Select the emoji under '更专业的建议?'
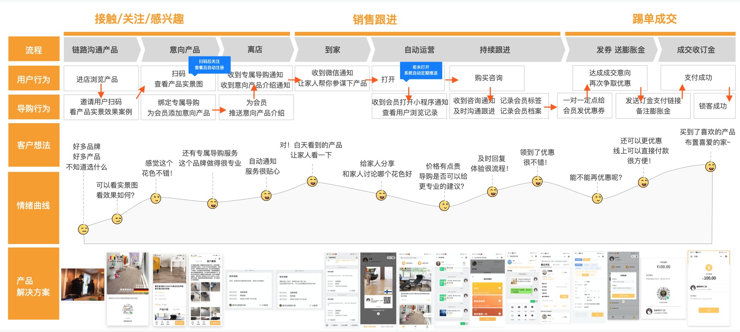The width and height of the screenshot is (740, 332). (445, 206)
